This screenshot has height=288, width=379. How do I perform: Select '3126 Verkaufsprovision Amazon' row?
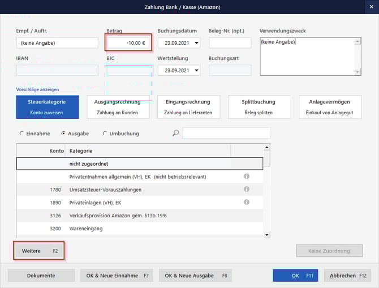click(140, 216)
